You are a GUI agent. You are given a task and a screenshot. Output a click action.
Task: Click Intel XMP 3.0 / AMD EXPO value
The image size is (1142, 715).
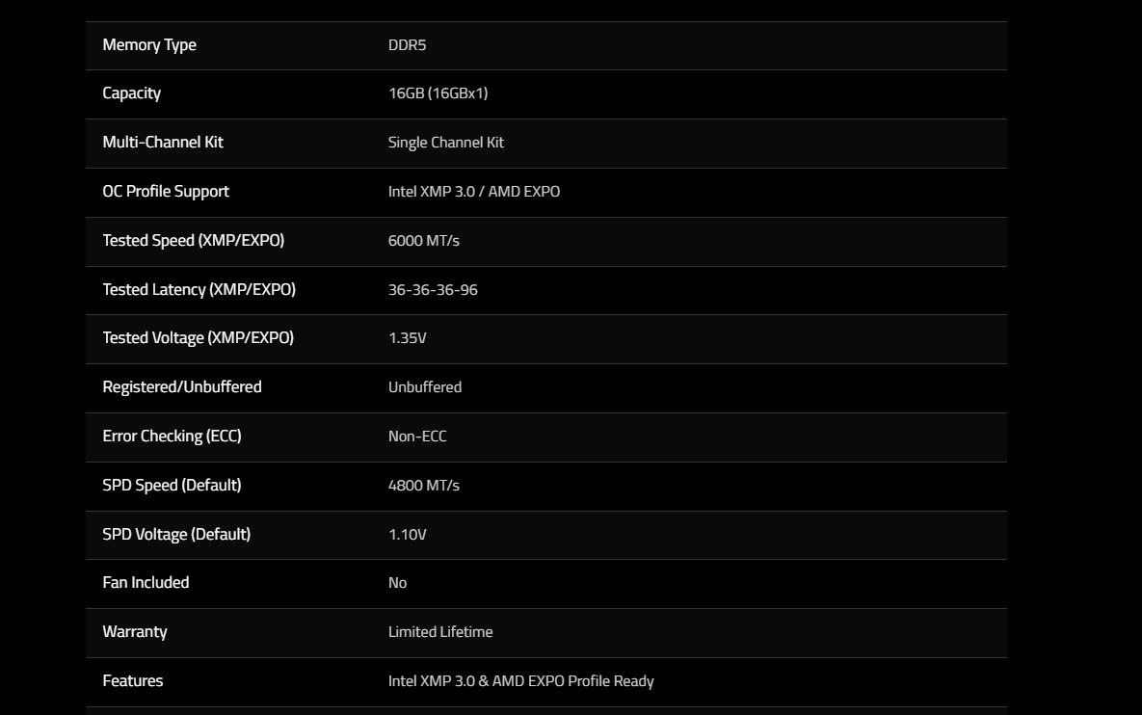pyautogui.click(x=473, y=192)
